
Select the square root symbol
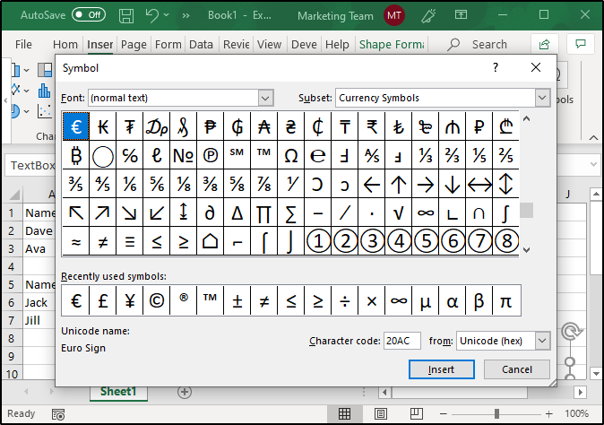pos(398,212)
